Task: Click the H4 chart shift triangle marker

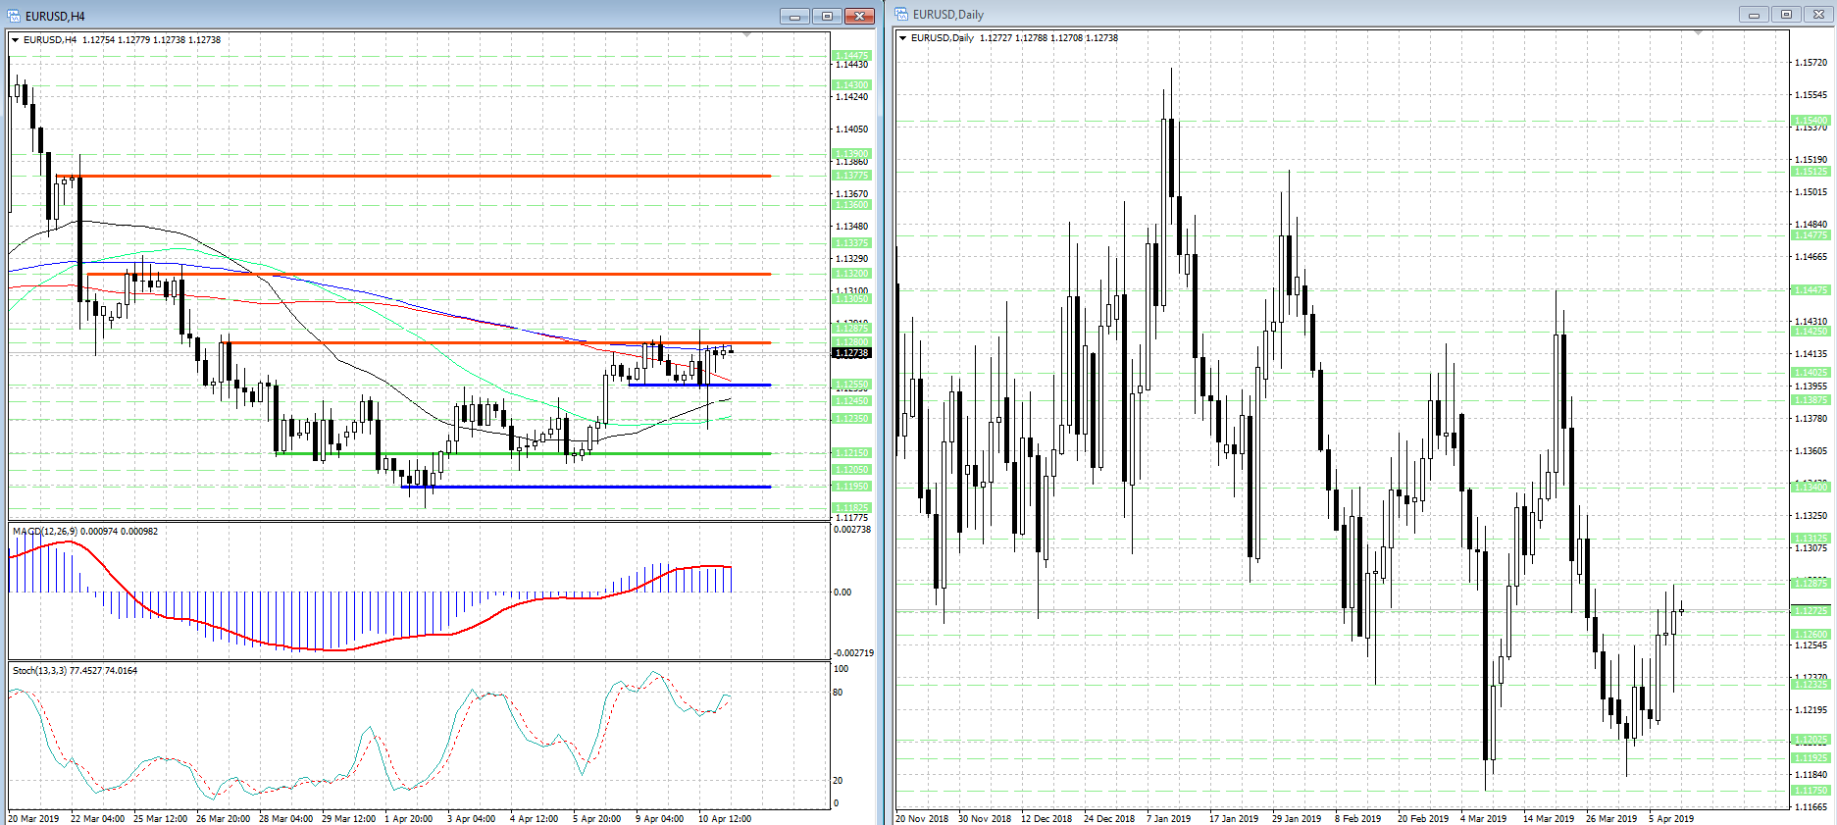Action: tap(747, 35)
